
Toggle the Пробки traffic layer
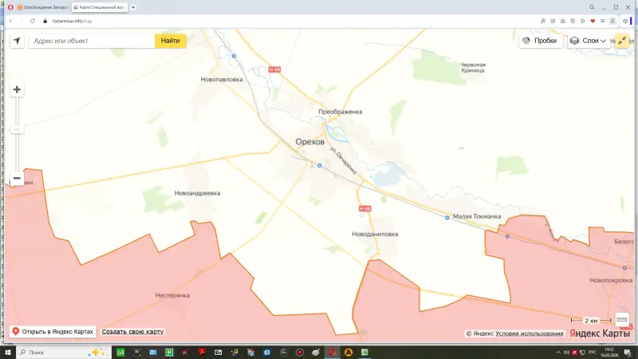pyautogui.click(x=541, y=40)
